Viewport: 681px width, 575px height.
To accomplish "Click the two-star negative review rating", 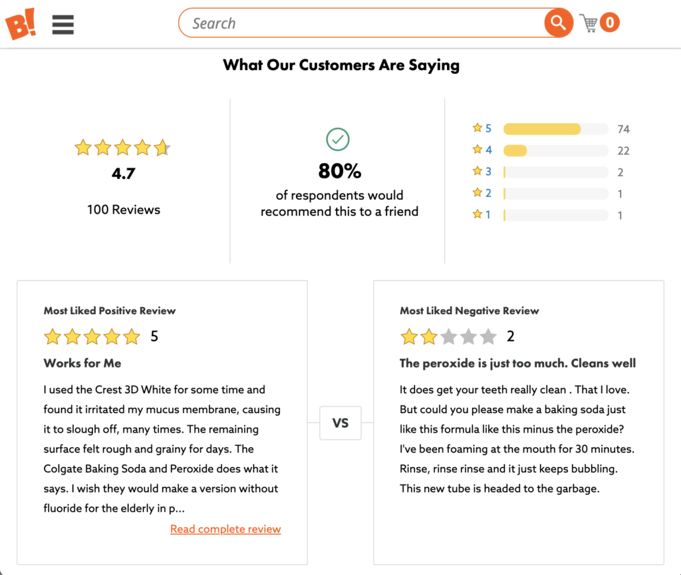I will click(x=448, y=337).
